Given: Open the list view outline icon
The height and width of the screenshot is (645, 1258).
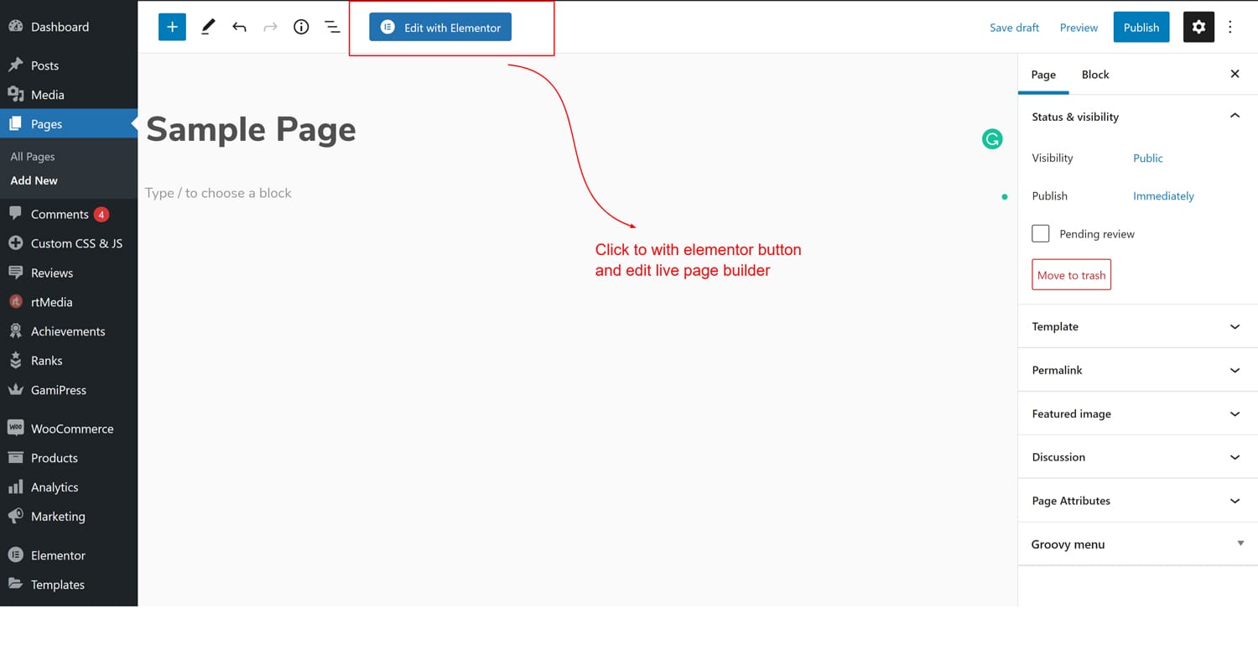Looking at the screenshot, I should click(x=332, y=27).
